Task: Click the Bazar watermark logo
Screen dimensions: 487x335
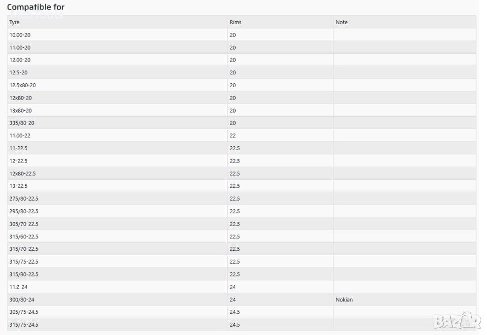Action: pyautogui.click(x=457, y=321)
